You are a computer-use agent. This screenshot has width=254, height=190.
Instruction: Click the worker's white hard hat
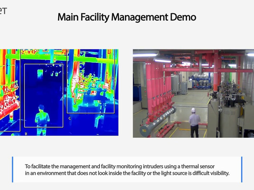pos(193,110)
